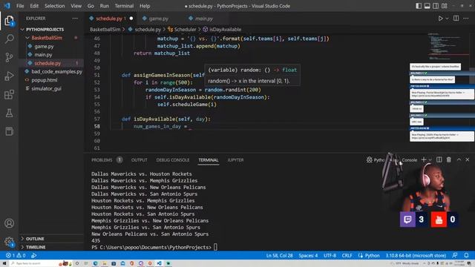Open the Source Control view

click(10, 57)
